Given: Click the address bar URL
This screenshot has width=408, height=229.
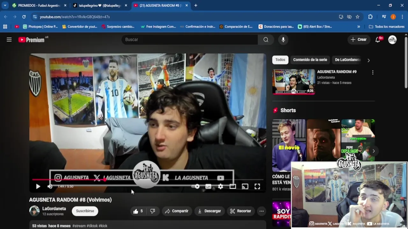Looking at the screenshot, I should 75,17.
